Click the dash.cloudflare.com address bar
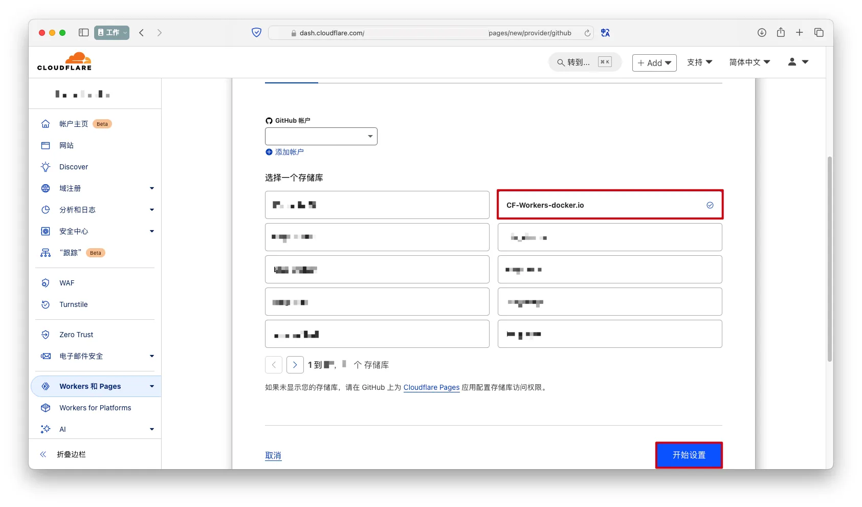This screenshot has width=862, height=507. click(431, 33)
